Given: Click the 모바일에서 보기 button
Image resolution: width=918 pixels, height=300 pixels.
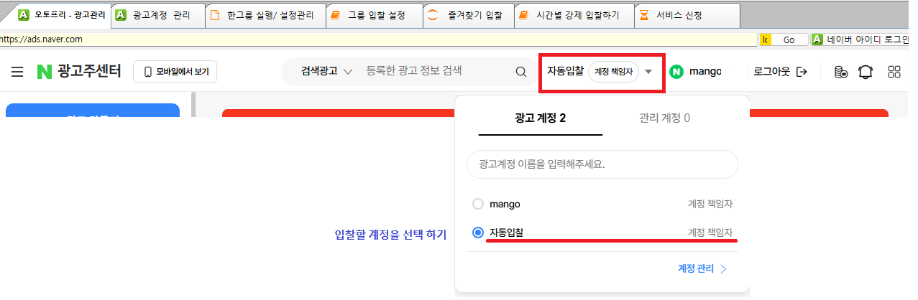Looking at the screenshot, I should [x=175, y=72].
